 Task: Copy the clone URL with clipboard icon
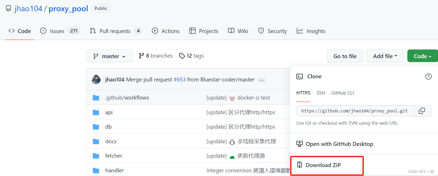pyautogui.click(x=422, y=111)
